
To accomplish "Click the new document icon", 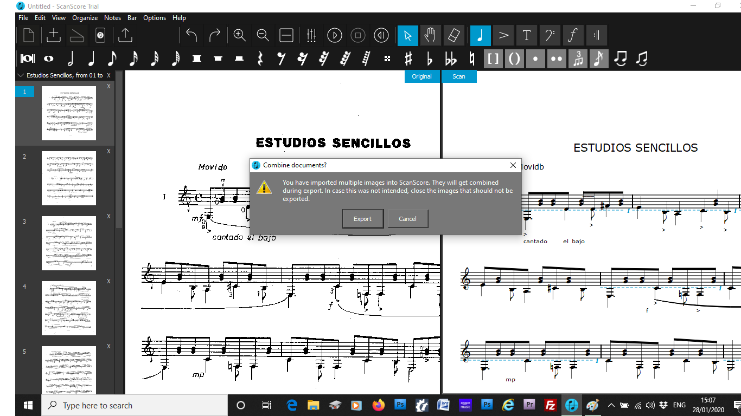I will [x=29, y=36].
